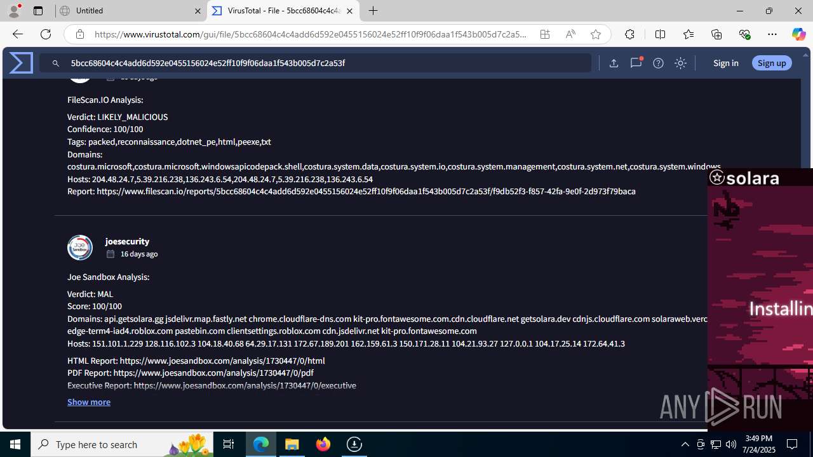The width and height of the screenshot is (813, 457).
Task: Click 'Joe Sandbox Analysis:' heading text
Action: (x=108, y=277)
